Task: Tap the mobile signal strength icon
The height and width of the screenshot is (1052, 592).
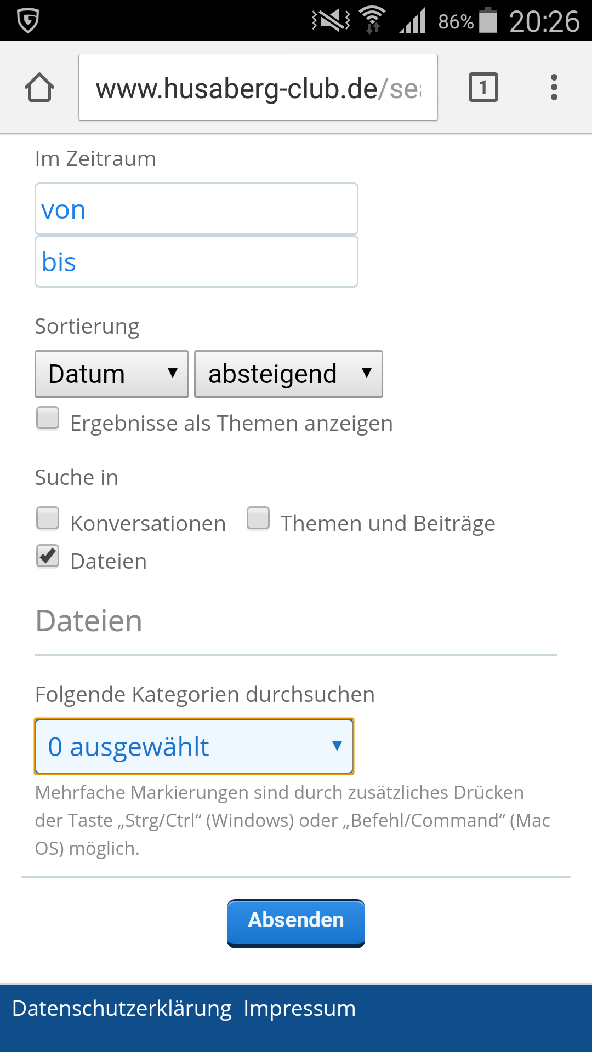Action: pos(412,22)
